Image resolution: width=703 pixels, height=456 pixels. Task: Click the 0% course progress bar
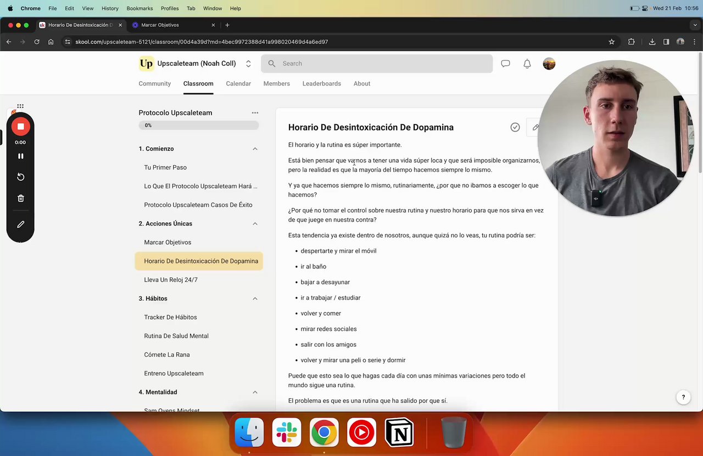(198, 125)
